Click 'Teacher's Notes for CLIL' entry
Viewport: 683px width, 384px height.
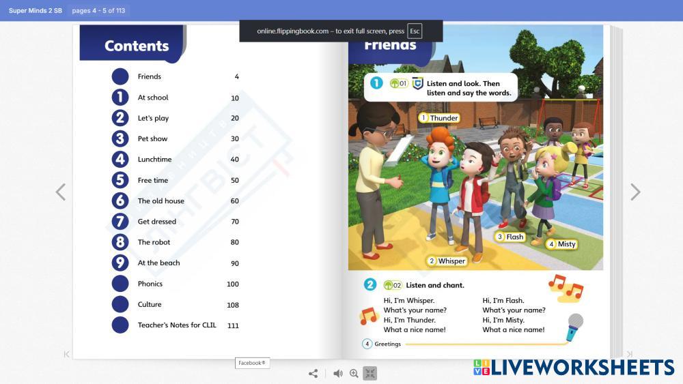click(177, 325)
